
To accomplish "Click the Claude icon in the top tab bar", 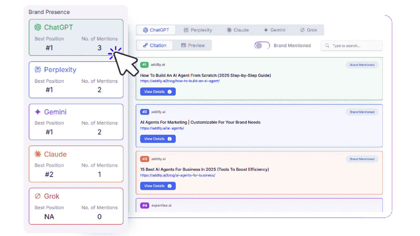I will (x=229, y=30).
